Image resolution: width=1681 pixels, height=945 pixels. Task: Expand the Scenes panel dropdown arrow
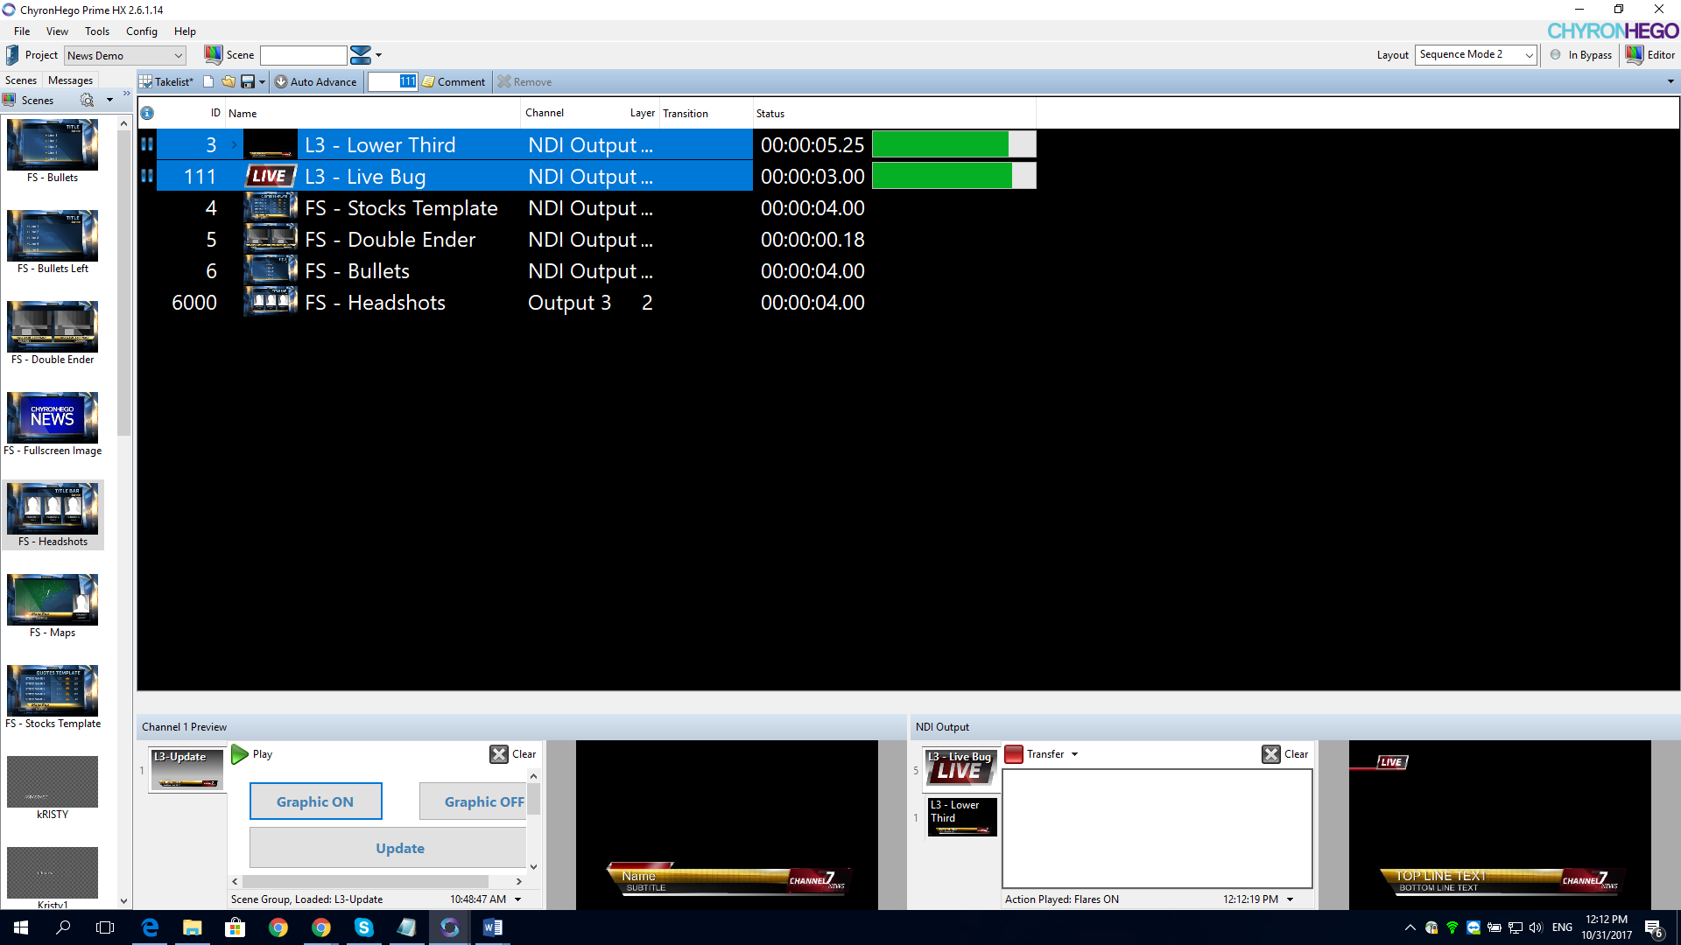coord(109,101)
